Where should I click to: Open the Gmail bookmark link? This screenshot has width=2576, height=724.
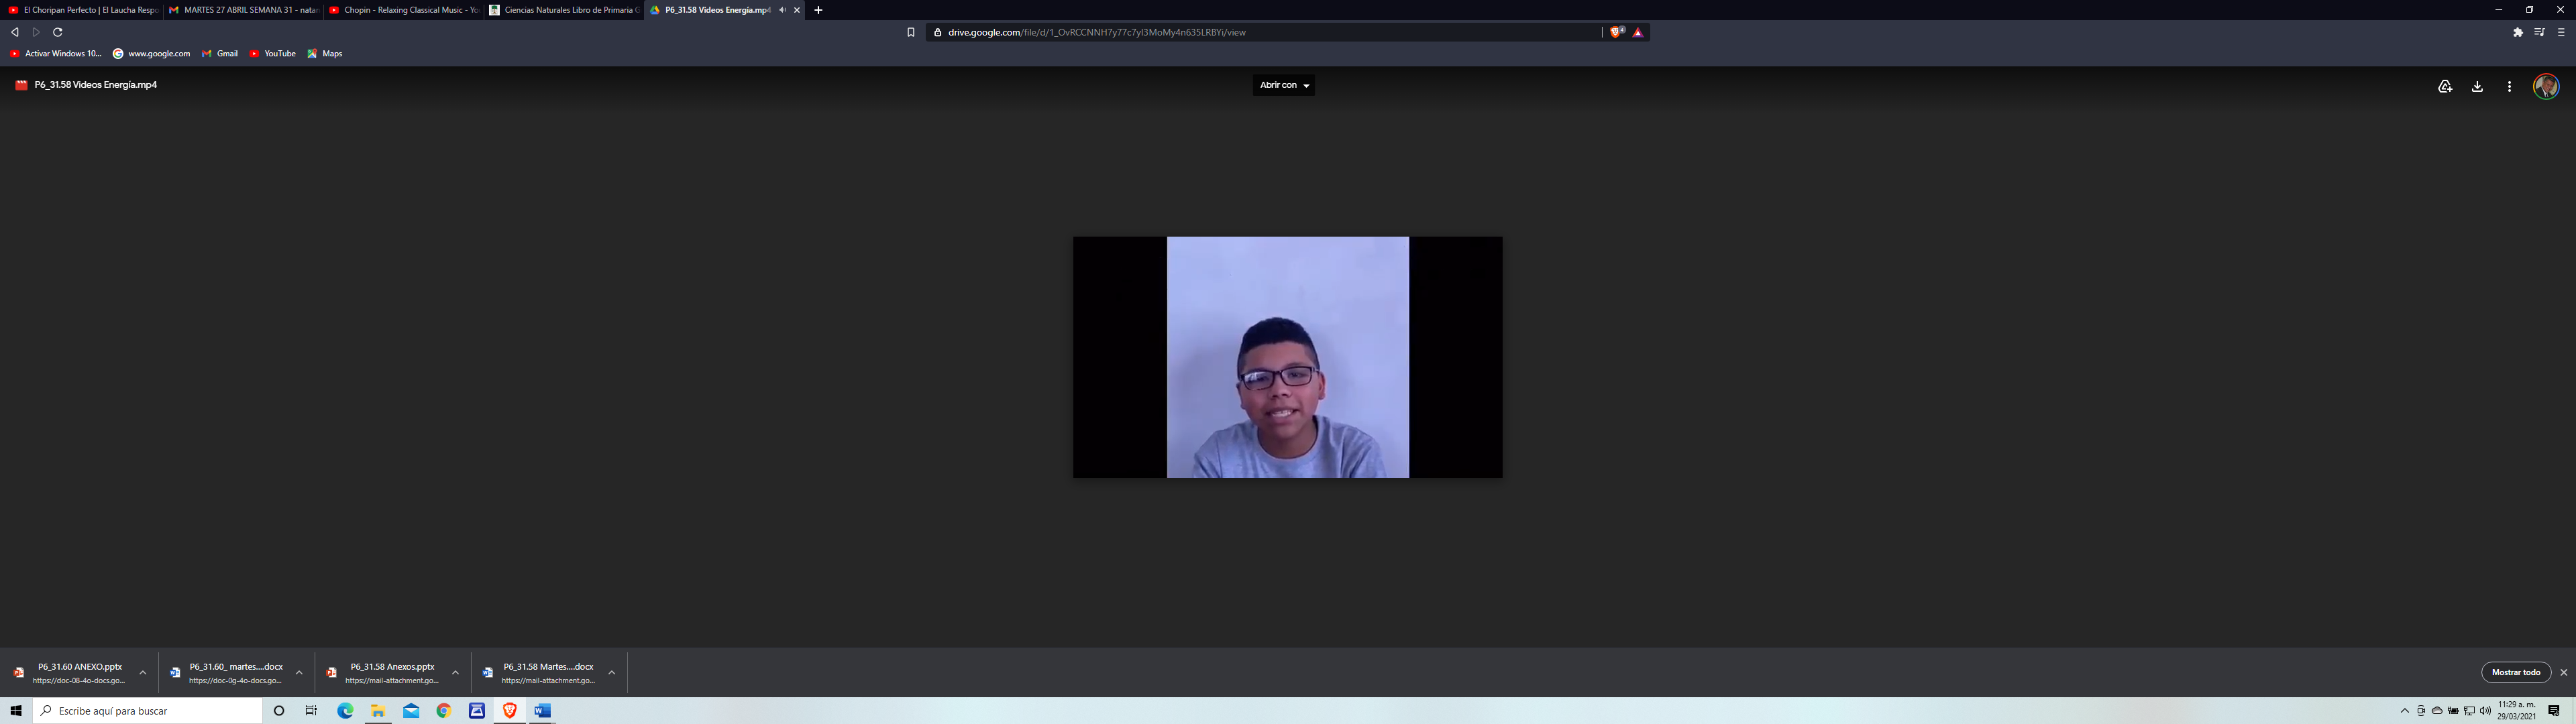(220, 53)
